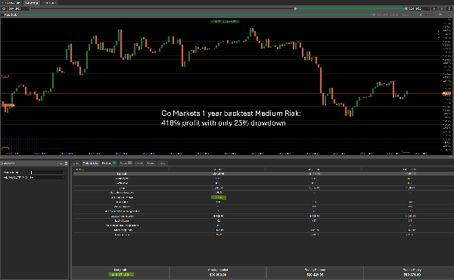Open the Orders tab

coord(126,163)
